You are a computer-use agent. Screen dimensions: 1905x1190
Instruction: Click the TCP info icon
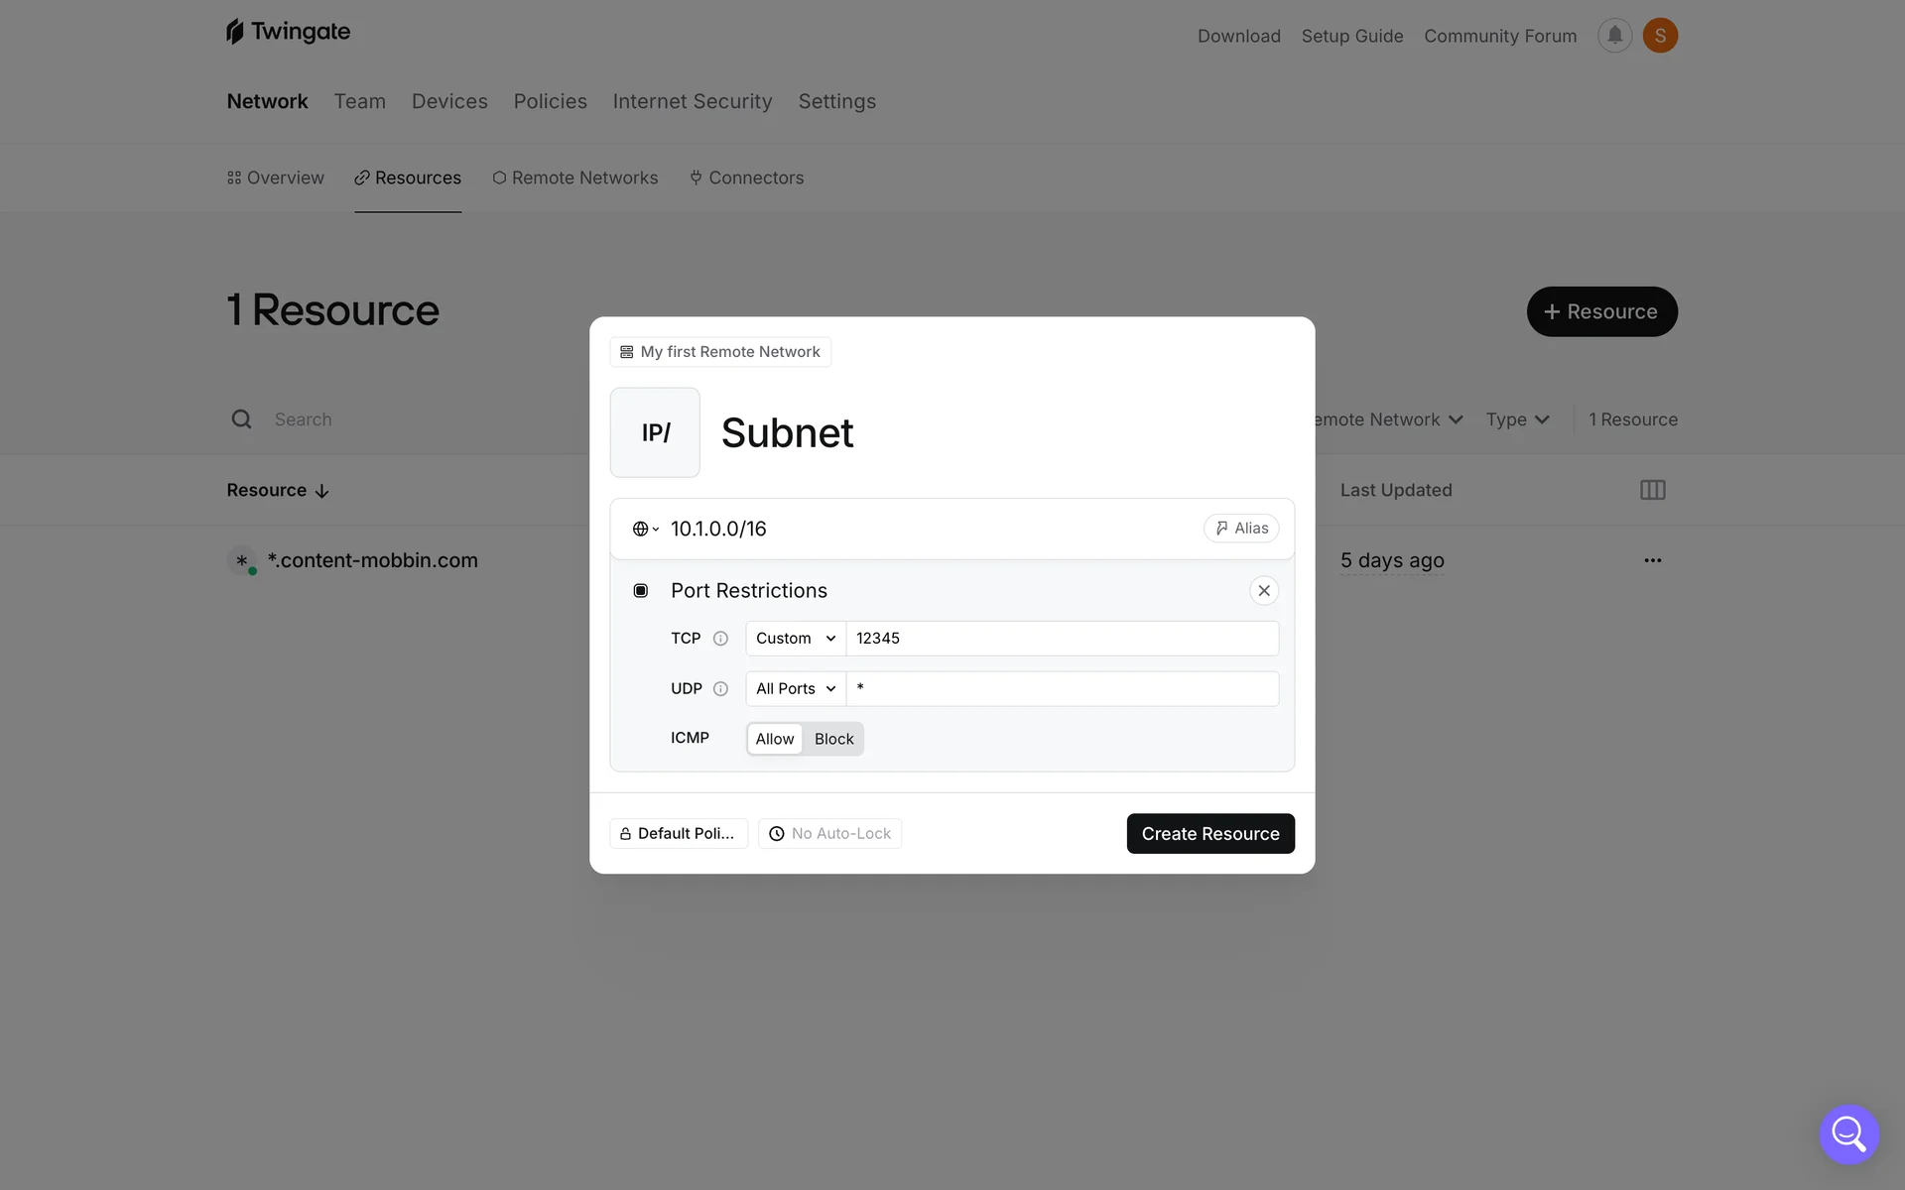coord(720,639)
